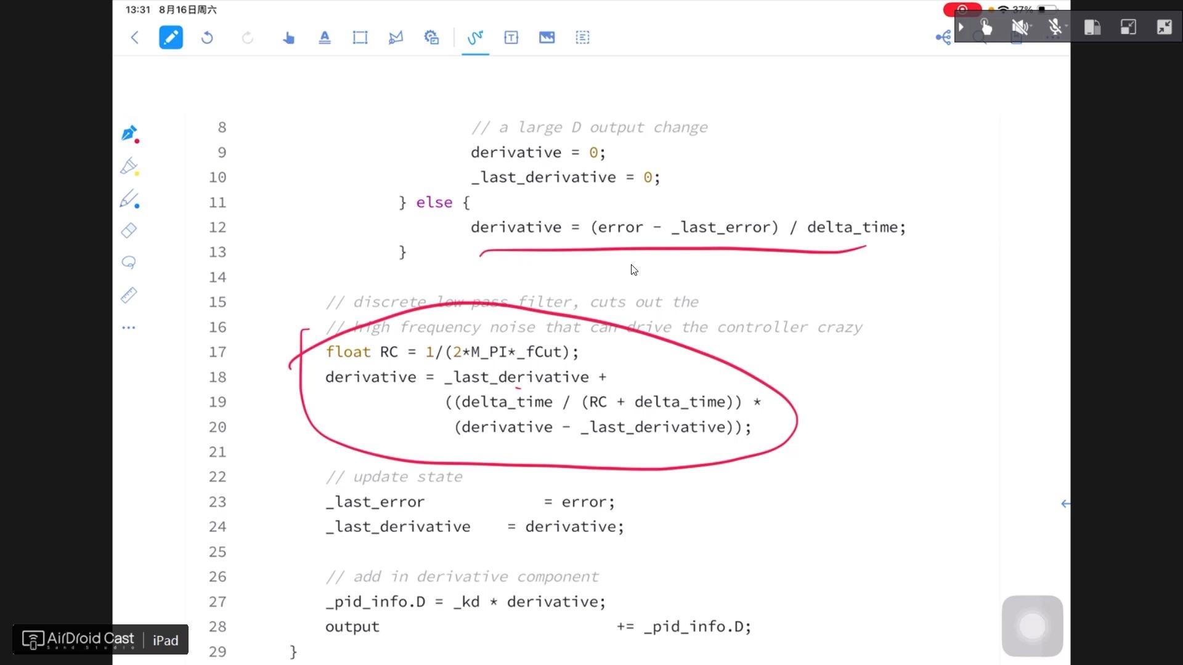Screen dimensions: 1183x665
Task: Toggle the blue pencil edit mode button
Action: (171, 38)
